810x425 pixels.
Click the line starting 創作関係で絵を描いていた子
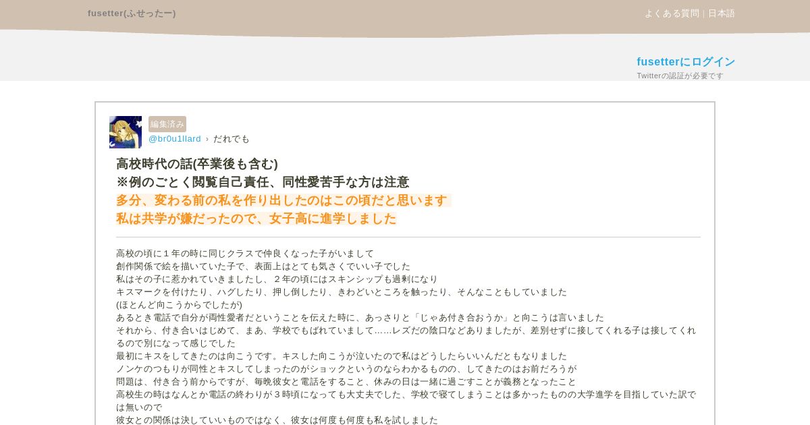(x=263, y=266)
